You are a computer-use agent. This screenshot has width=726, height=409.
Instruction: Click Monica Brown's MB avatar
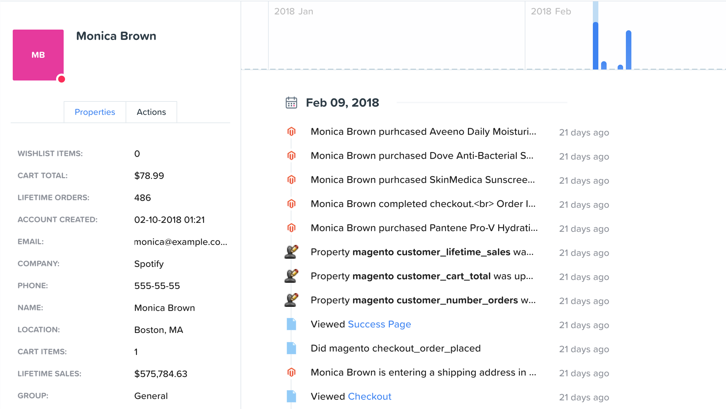tap(38, 55)
